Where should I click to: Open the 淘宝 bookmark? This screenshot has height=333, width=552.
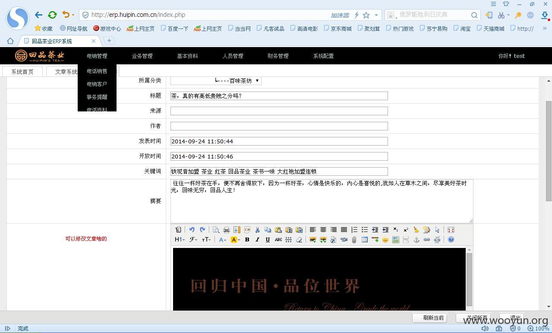(461, 29)
